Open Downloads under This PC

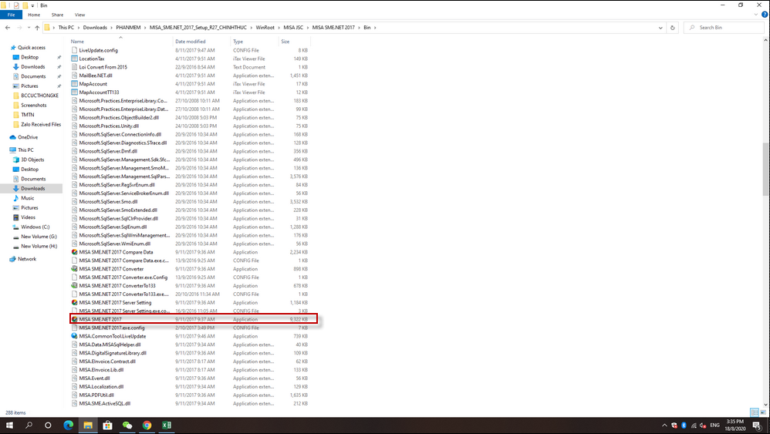click(x=32, y=188)
